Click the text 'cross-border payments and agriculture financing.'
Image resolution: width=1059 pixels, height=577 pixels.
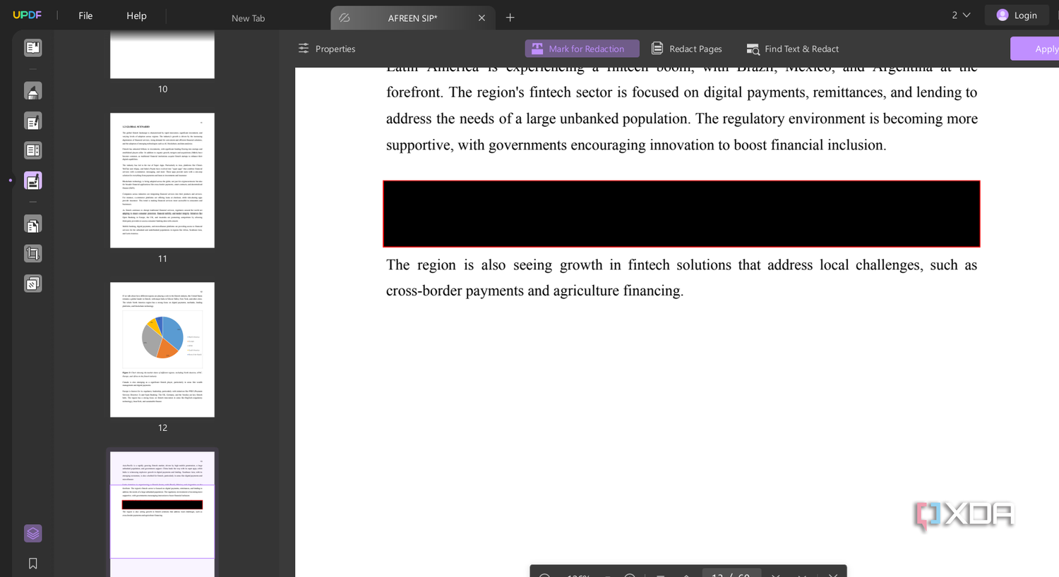coord(534,291)
